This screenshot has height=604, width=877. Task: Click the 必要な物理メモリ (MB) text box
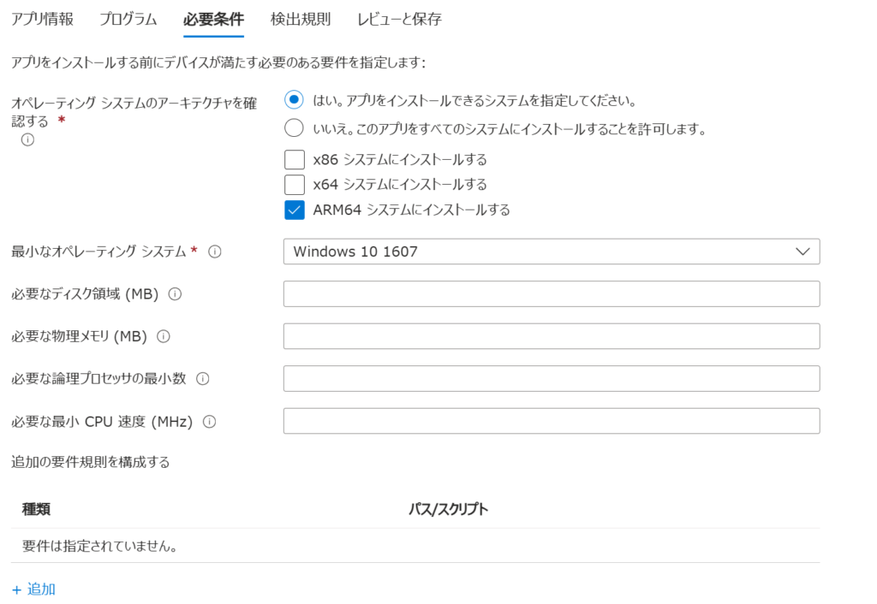click(552, 336)
